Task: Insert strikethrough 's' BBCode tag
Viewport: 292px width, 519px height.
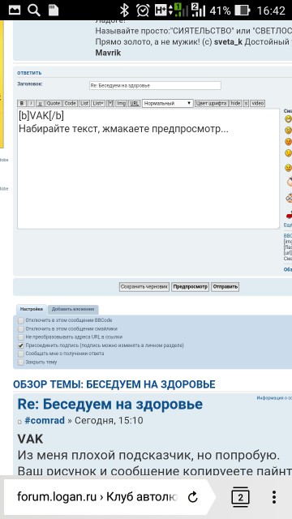Action: pyautogui.click(x=247, y=103)
